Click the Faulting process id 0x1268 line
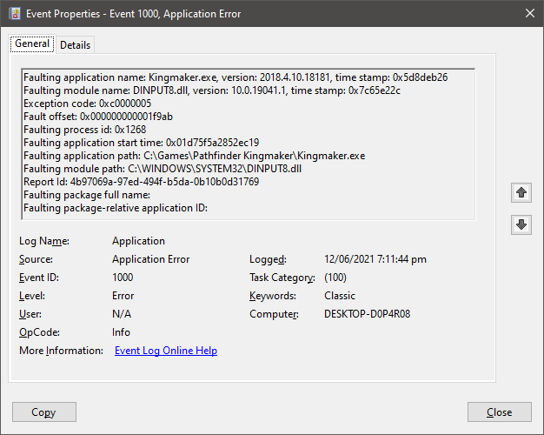The image size is (544, 435). 85,130
